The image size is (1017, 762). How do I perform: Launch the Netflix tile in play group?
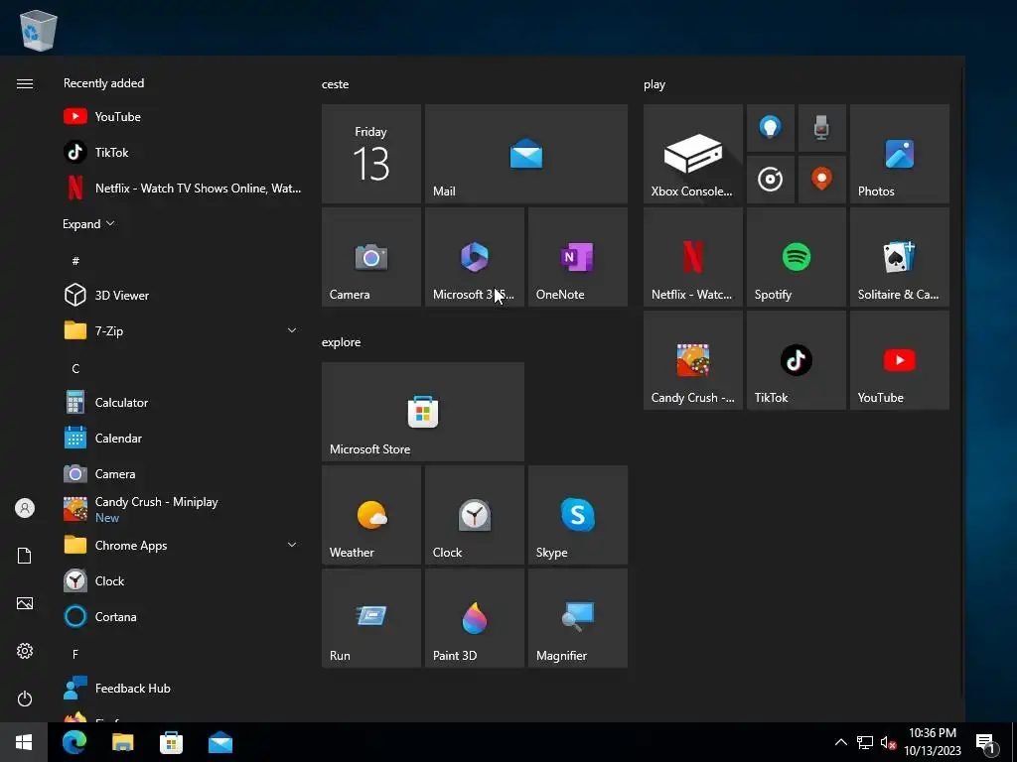[x=692, y=257]
